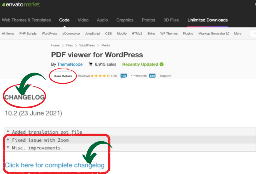
Task: Go to Graphics category
Action: (x=125, y=20)
